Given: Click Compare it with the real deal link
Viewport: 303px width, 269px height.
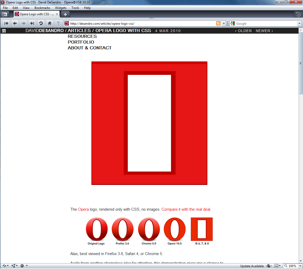Looking at the screenshot, I should tap(186, 209).
